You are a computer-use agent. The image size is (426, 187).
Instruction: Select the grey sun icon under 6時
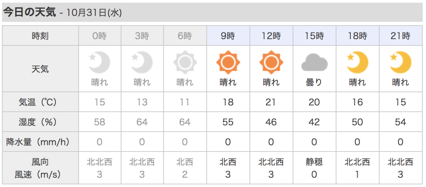click(185, 63)
